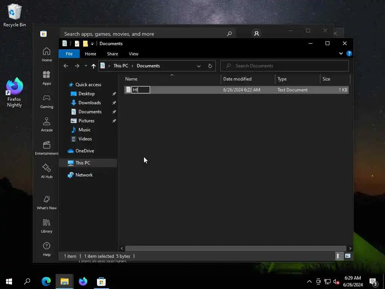Open Music in navigation pane

click(x=84, y=130)
